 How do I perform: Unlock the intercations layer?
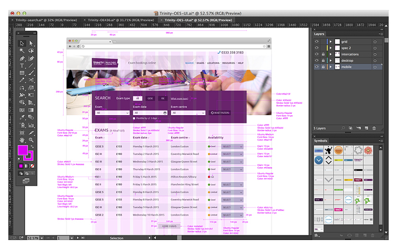(x=323, y=54)
